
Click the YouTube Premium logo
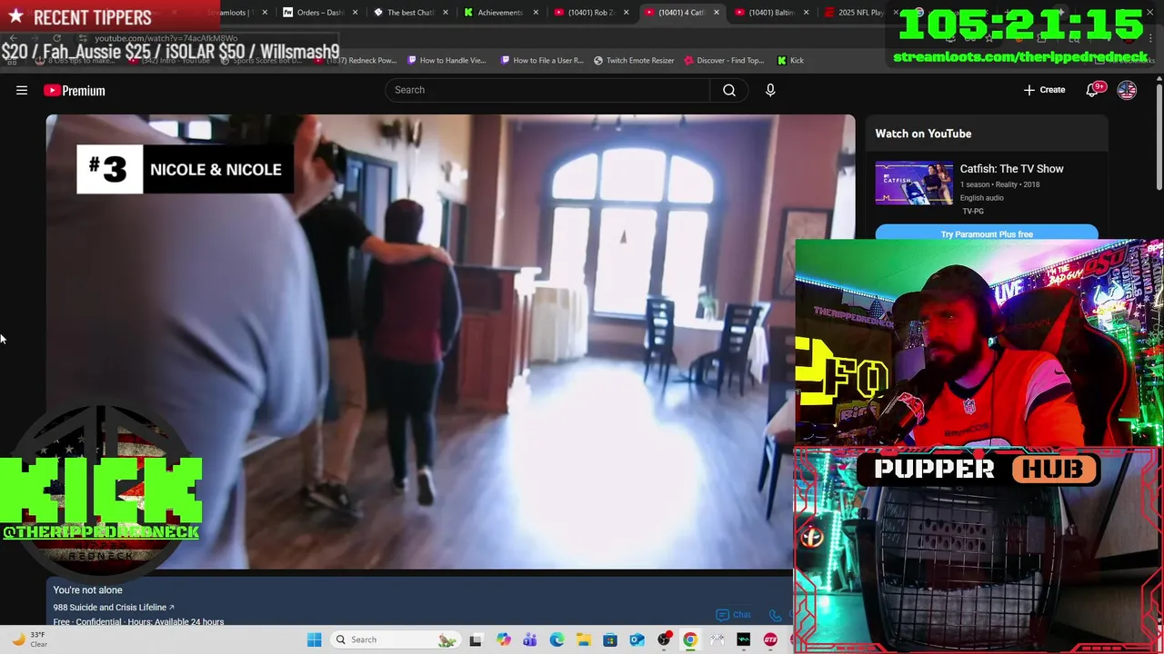(75, 90)
